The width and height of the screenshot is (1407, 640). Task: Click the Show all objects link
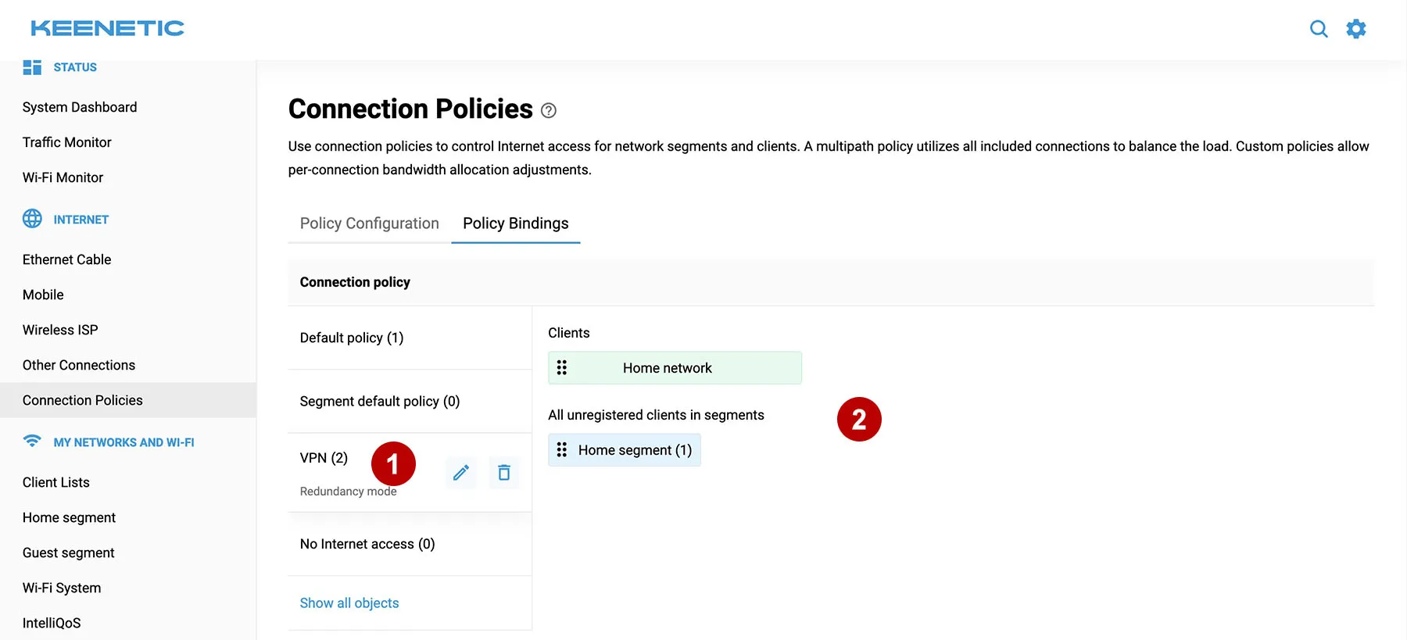pyautogui.click(x=349, y=603)
